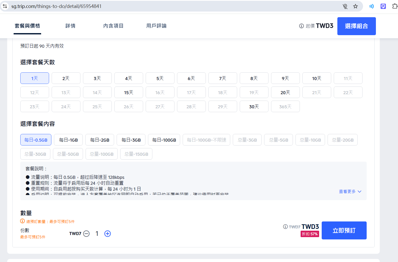Click the 重置规则 description line
Image resolution: width=398 pixels, height=262 pixels.
75,183
